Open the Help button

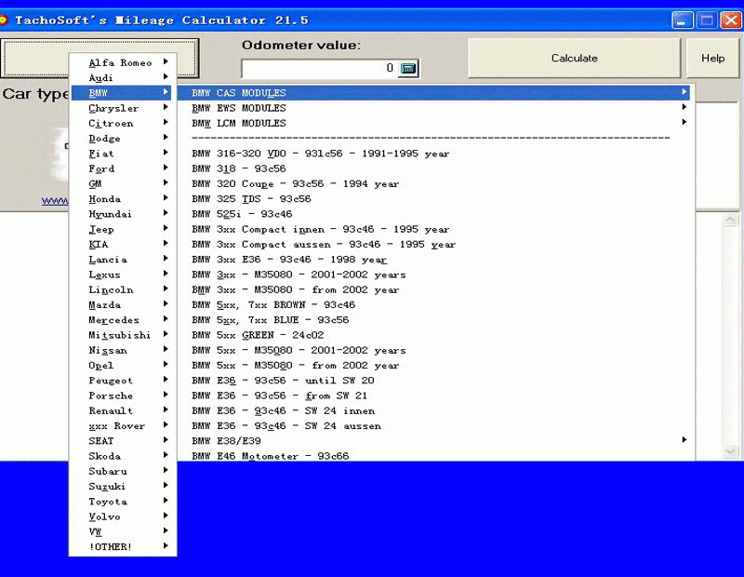(712, 59)
